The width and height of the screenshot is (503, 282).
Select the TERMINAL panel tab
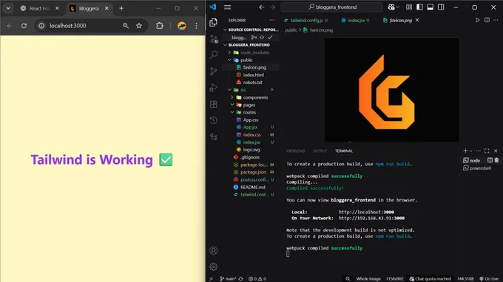[x=344, y=151]
